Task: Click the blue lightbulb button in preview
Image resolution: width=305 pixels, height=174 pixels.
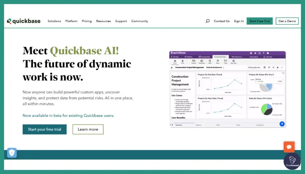Action: click(x=282, y=124)
